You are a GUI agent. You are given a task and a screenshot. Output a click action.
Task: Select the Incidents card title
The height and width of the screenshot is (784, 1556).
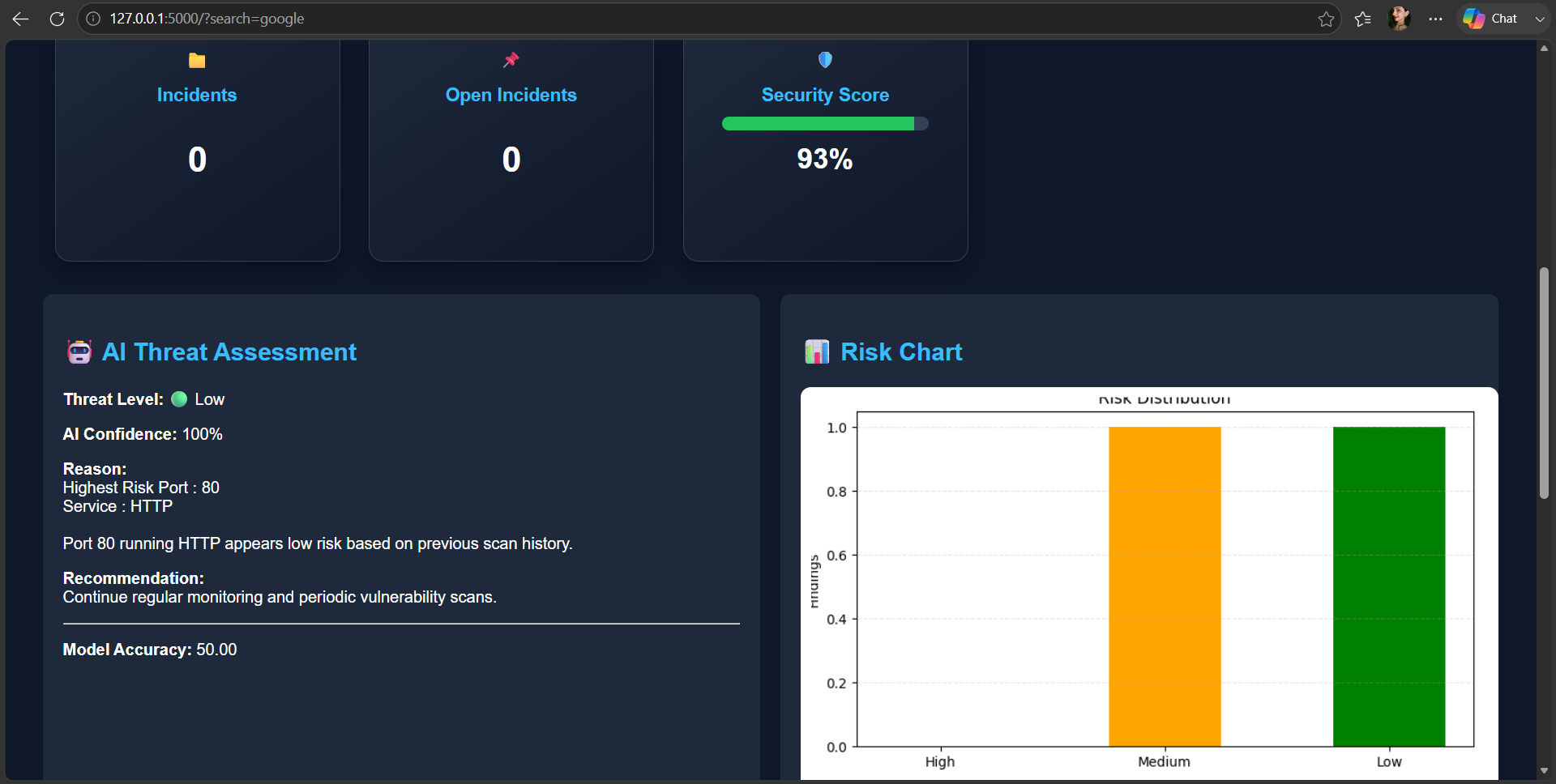coord(197,95)
